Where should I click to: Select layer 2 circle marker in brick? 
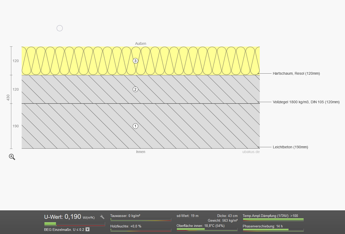135,89
